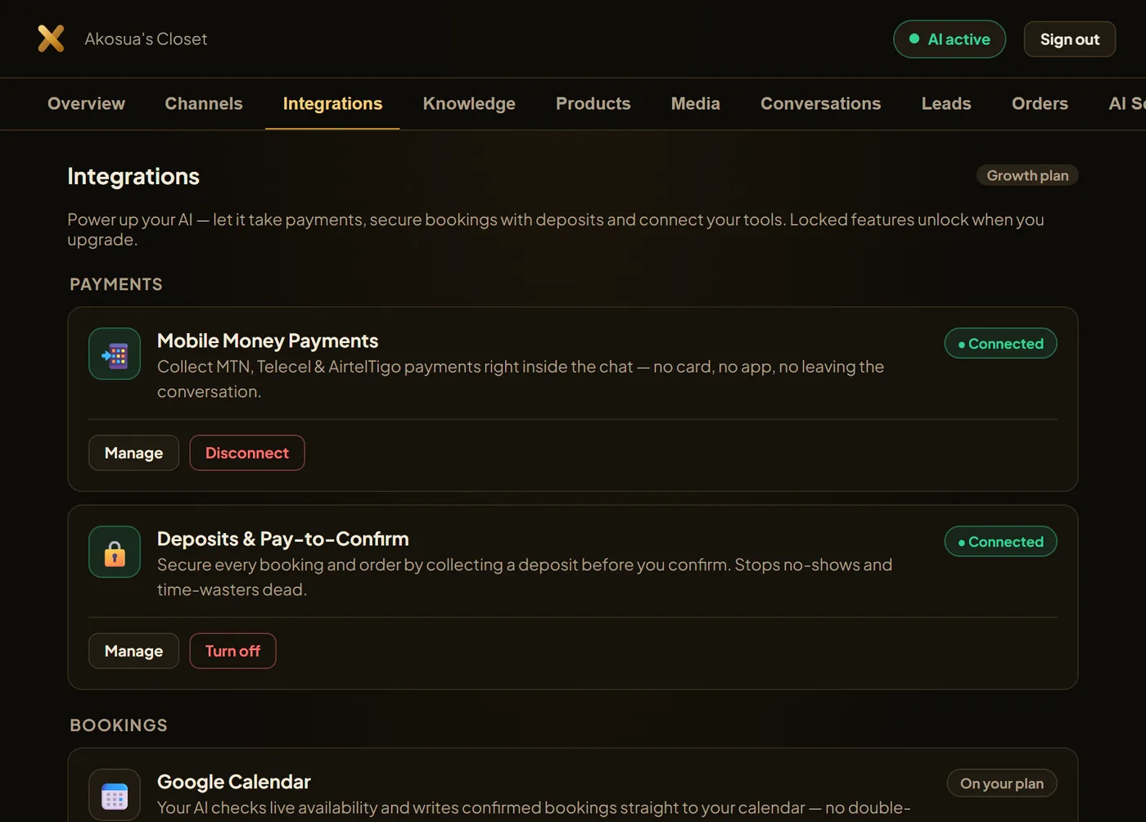Disconnect Mobile Money Payments
The image size is (1146, 822).
point(247,453)
